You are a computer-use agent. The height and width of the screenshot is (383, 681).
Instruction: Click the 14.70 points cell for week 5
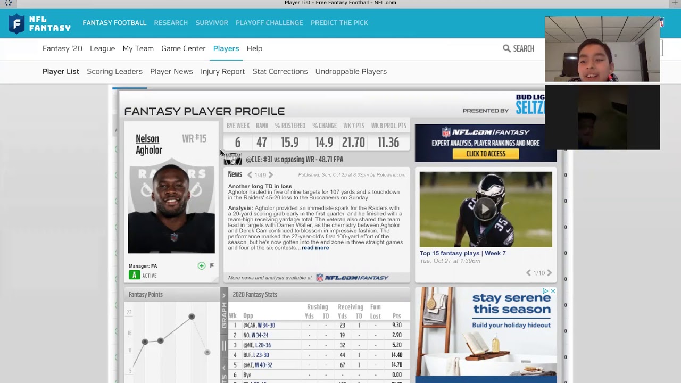click(396, 365)
